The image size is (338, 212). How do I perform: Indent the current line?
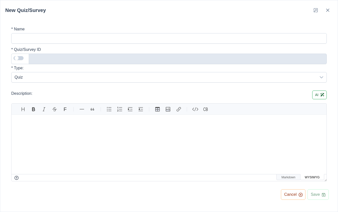click(x=130, y=109)
